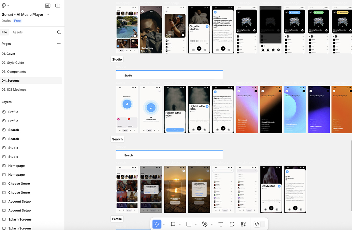
Task: Add a new page with plus button
Action: pos(59,44)
